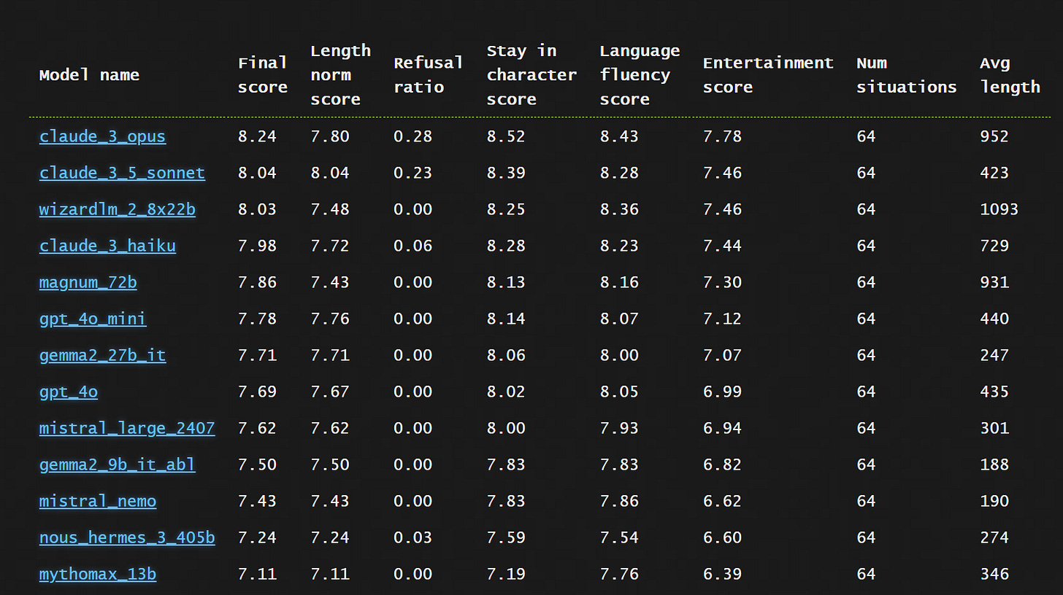The image size is (1063, 595).
Task: Open the gpt_4o_mini model link
Action: click(x=93, y=319)
